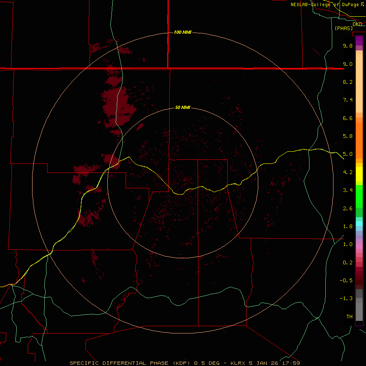
Task: Click the 5.8 value on the color scale
Action: [x=348, y=136]
